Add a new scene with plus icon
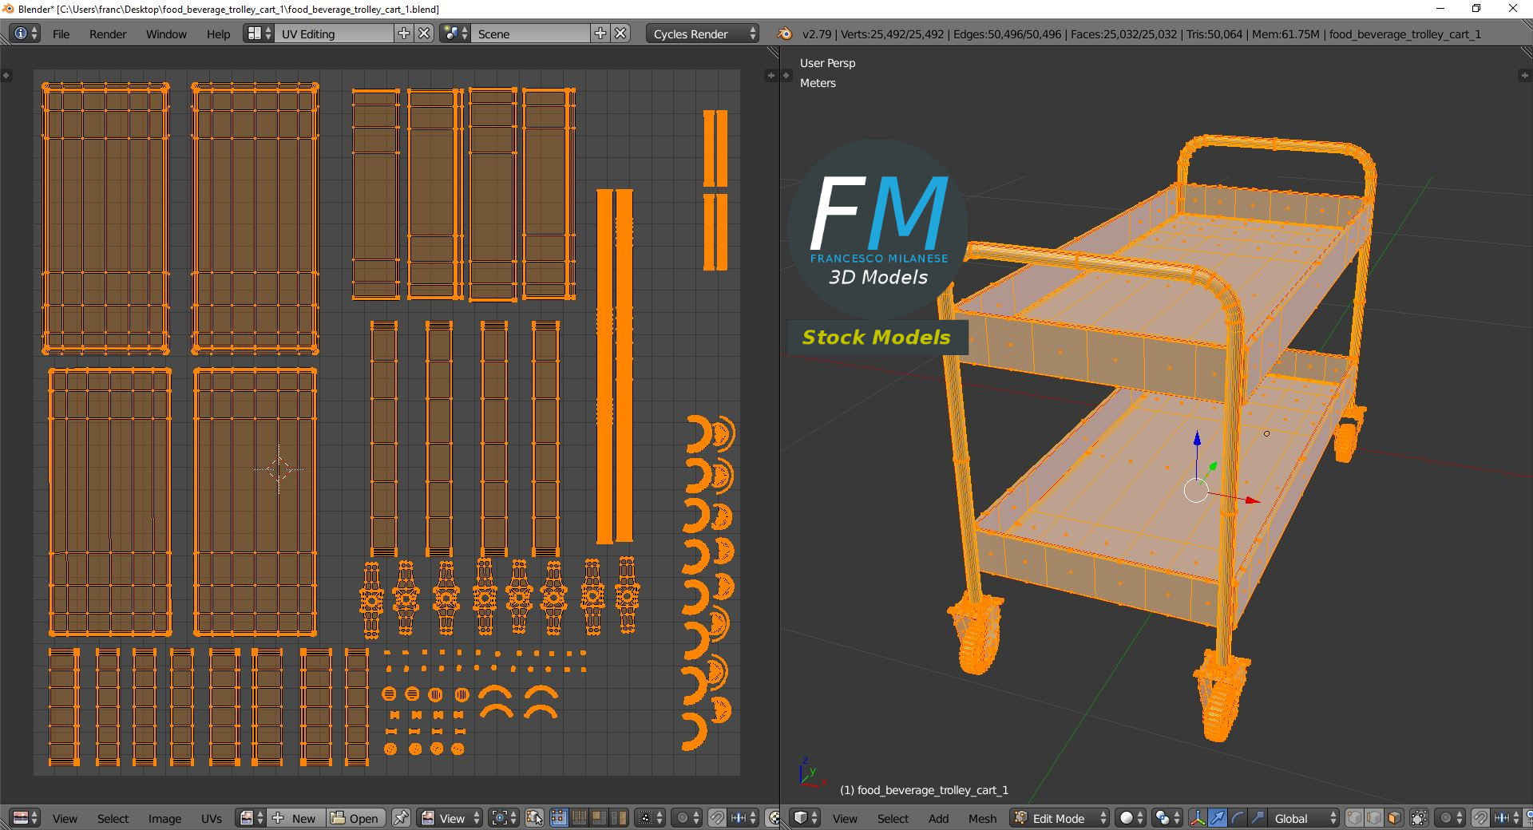 point(600,34)
